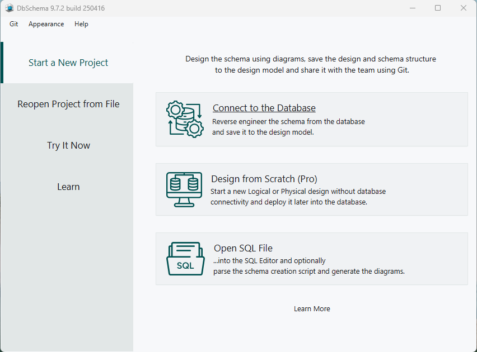Click 'Reverse engineer the schema from the database' text
Image resolution: width=477 pixels, height=352 pixels.
[288, 121]
